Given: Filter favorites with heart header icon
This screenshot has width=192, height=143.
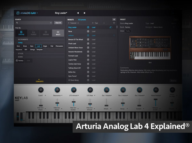Looking at the screenshot, I should [x=114, y=23].
